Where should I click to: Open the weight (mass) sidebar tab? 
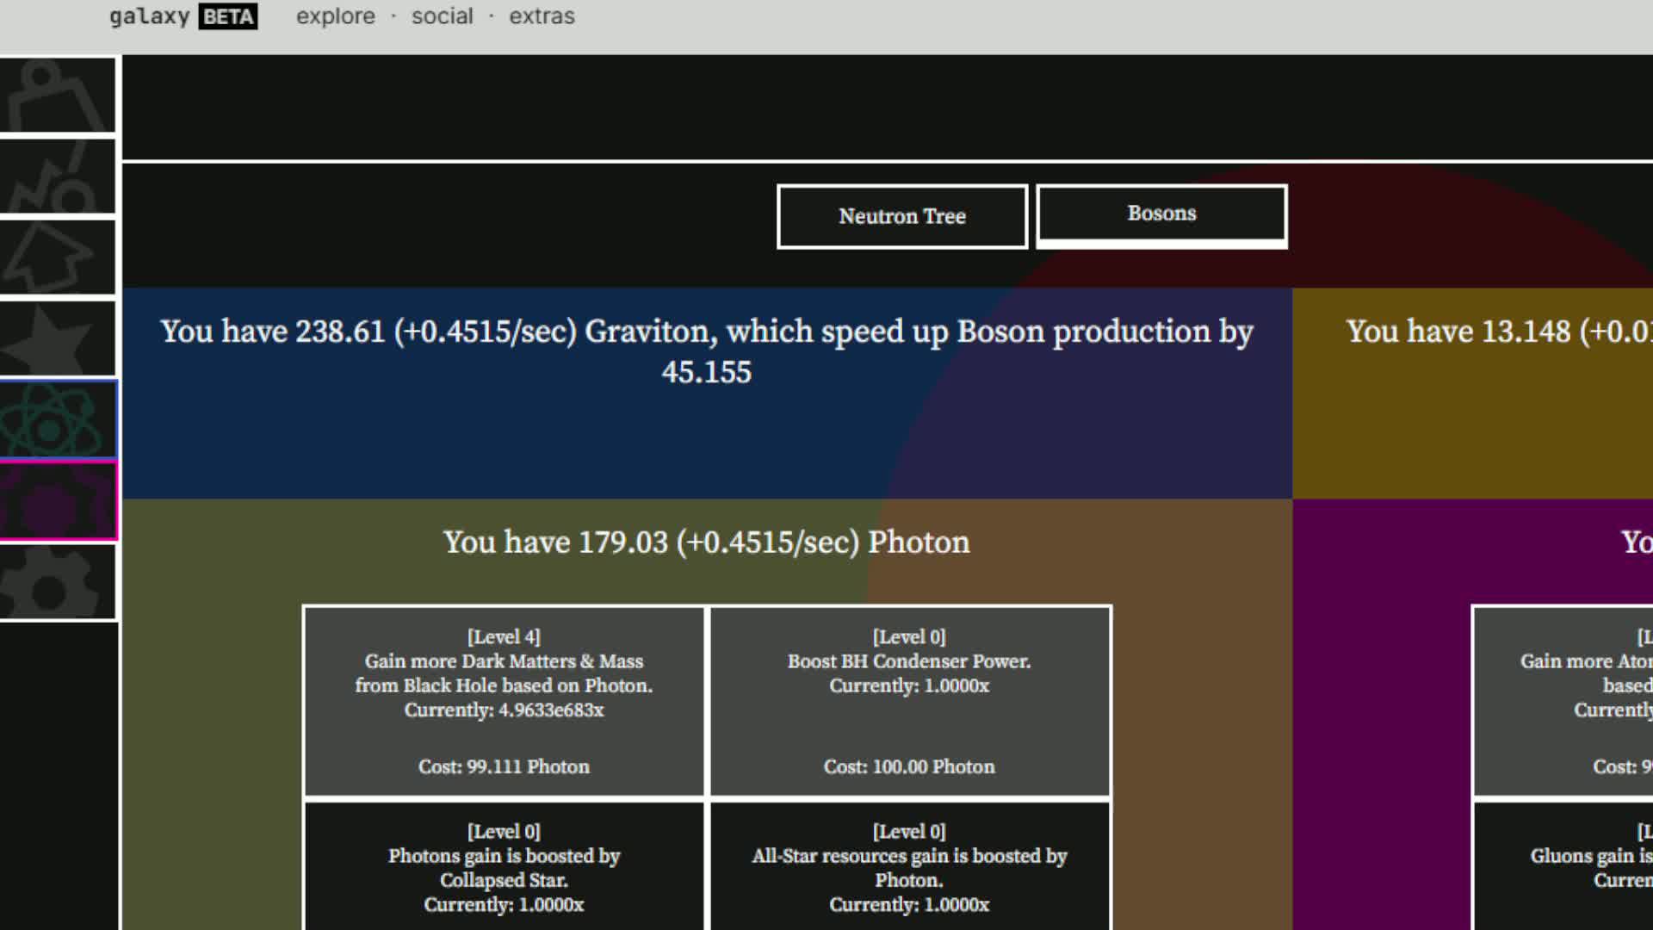[x=58, y=96]
